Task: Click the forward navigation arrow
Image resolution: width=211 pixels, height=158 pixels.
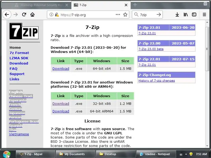Action: click(x=16, y=14)
